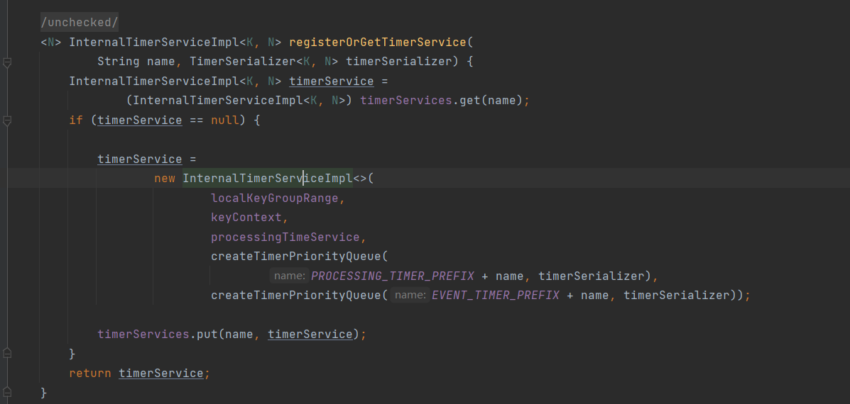Click timerService on the standalone assignment line
The height and width of the screenshot is (404, 850).
(x=140, y=159)
